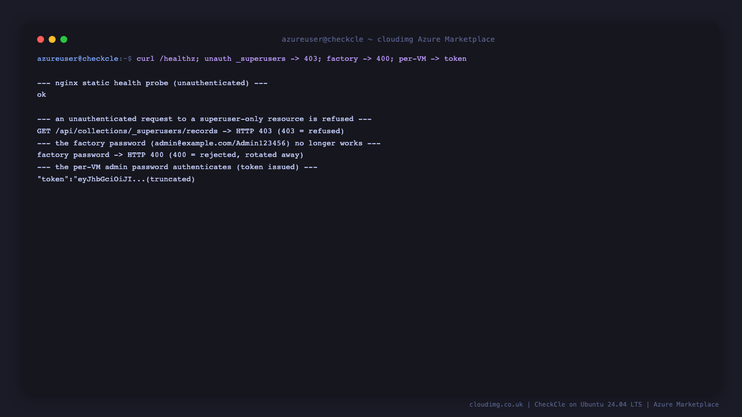Click the 'superuser-only resource is refused' heading line
The height and width of the screenshot is (417, 742).
[205, 119]
